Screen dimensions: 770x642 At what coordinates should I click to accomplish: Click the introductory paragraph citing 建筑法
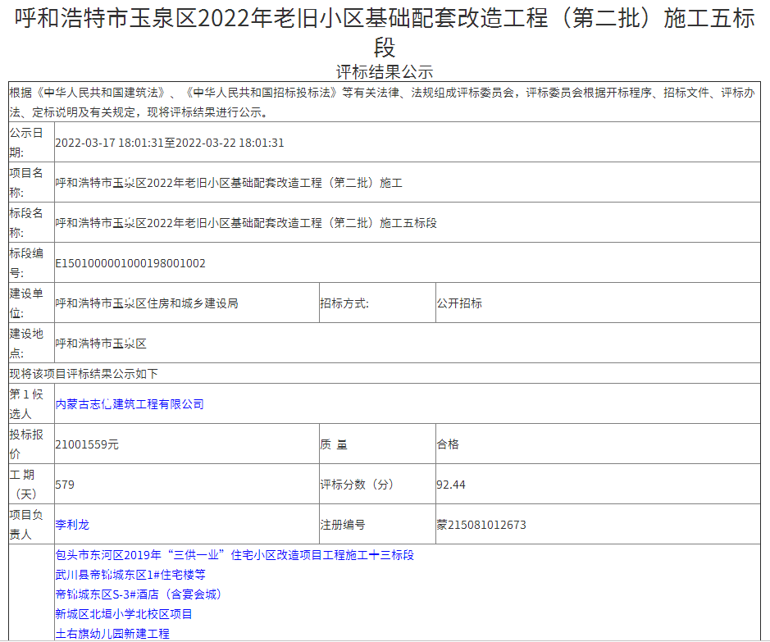coord(384,102)
